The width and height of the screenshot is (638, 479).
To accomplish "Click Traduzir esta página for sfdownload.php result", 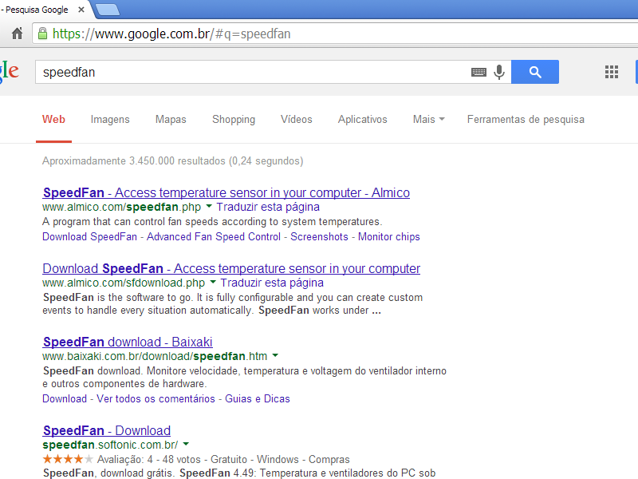I will pos(272,283).
